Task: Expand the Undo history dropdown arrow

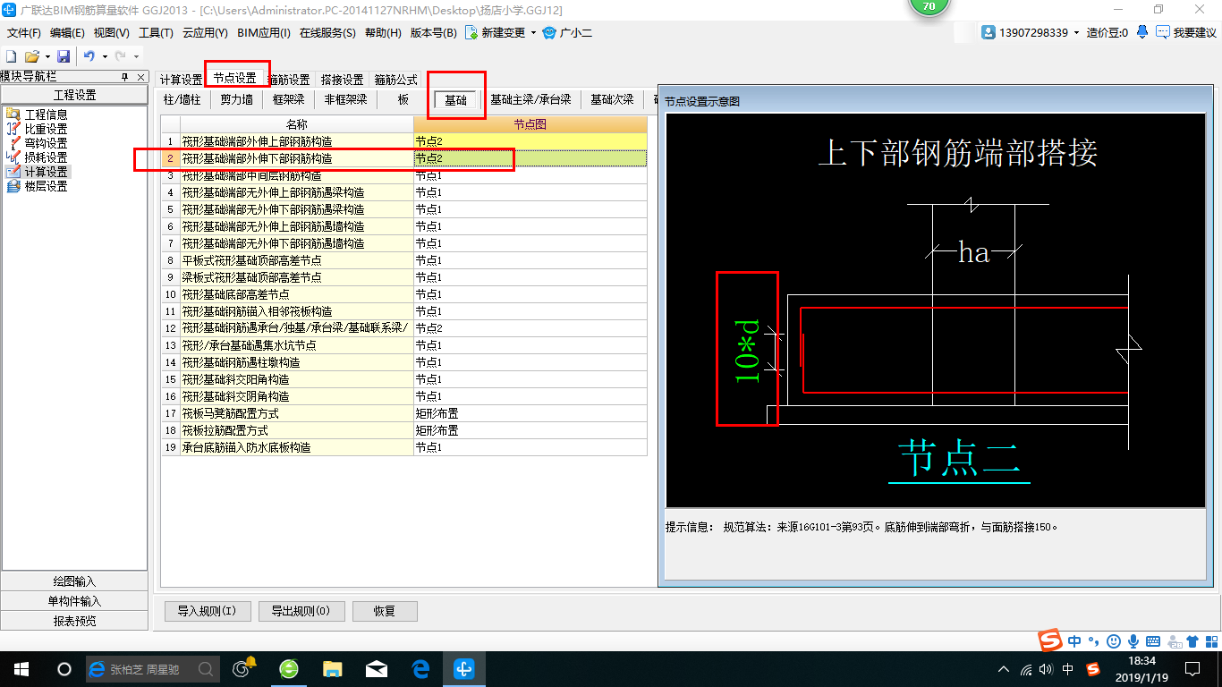Action: tap(104, 56)
